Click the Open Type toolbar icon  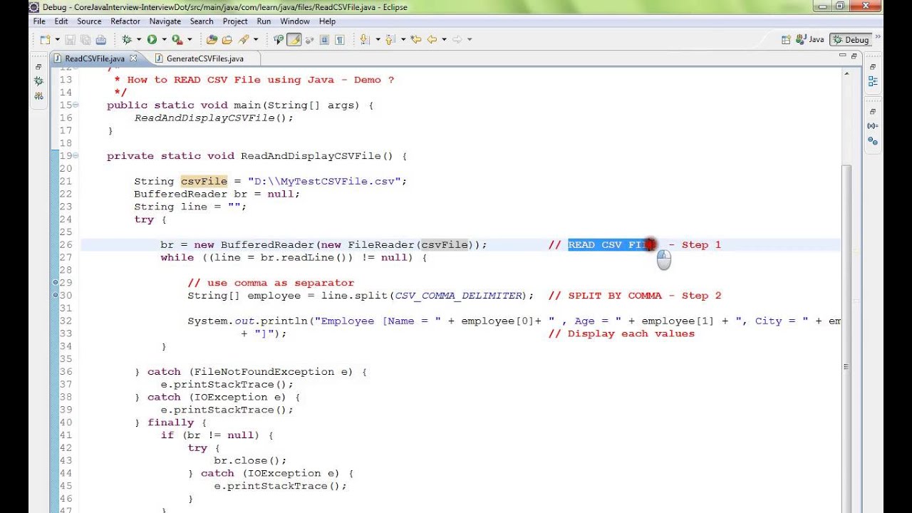point(212,40)
